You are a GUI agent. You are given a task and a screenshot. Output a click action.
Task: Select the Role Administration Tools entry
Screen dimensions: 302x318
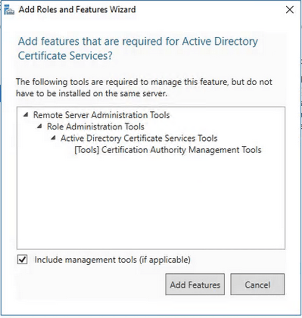coord(95,126)
